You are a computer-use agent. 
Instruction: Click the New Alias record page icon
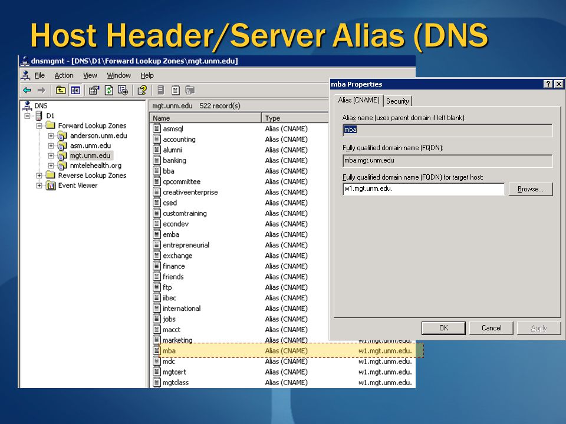(176, 90)
